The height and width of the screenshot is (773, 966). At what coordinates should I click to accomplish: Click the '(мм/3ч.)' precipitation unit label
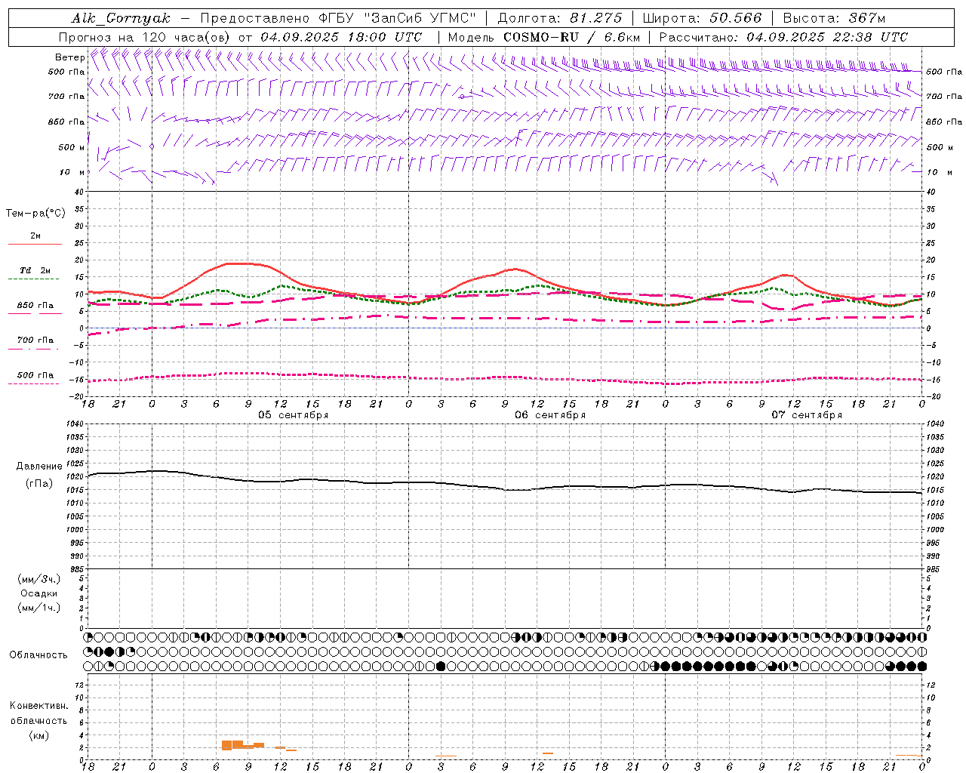39,580
